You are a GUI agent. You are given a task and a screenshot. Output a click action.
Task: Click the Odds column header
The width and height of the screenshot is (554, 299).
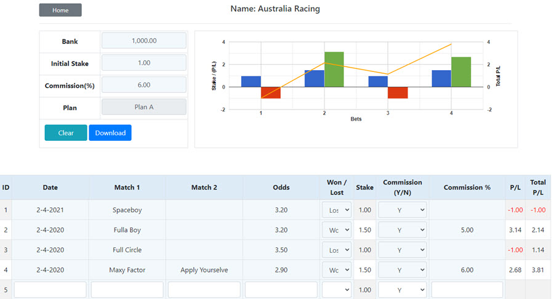[281, 188]
